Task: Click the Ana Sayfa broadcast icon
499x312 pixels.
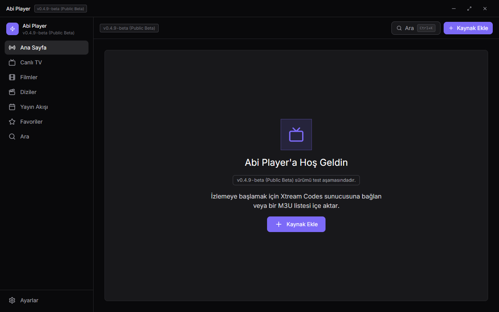Action: [x=12, y=48]
